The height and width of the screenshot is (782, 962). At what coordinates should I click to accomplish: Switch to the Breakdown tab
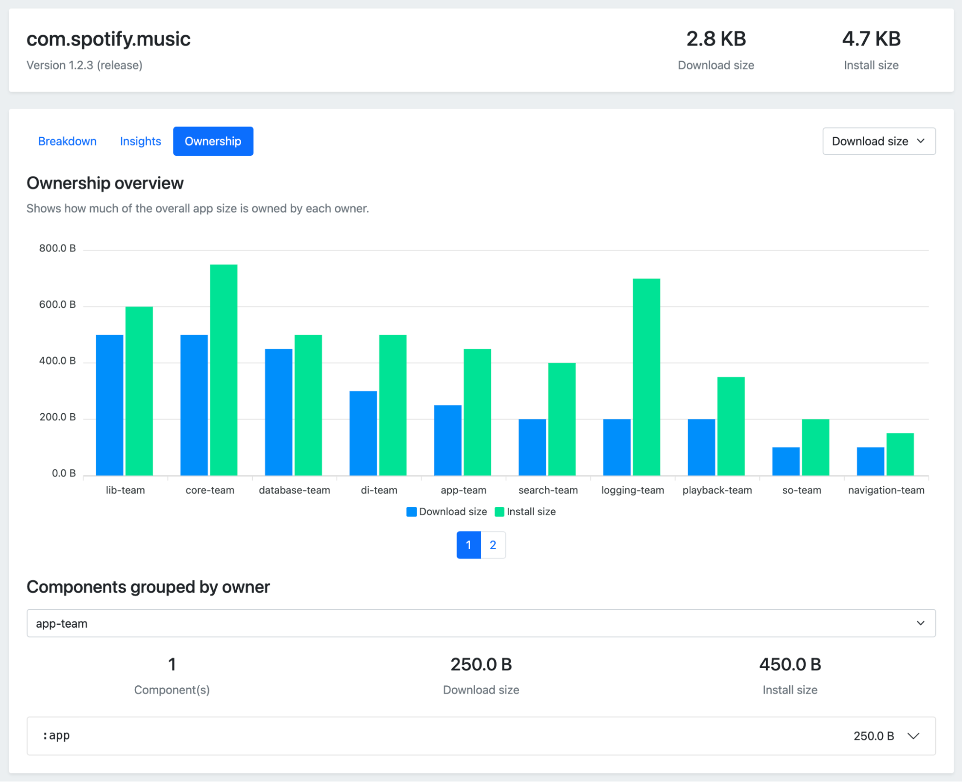point(67,141)
